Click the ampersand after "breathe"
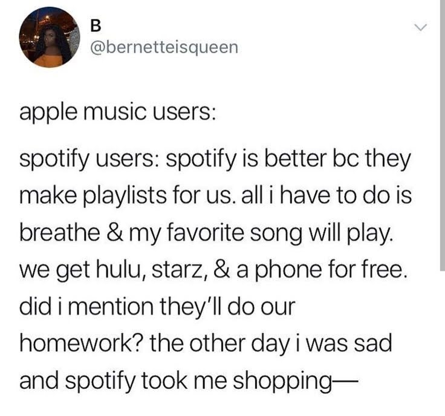Image resolution: width=445 pixels, height=416 pixels. (x=114, y=233)
